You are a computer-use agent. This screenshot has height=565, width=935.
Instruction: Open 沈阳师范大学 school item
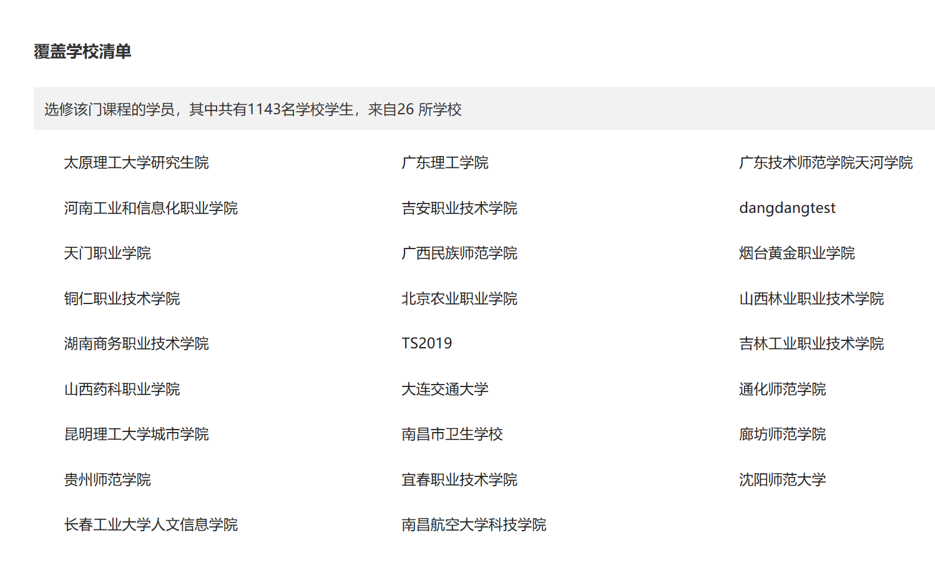[x=782, y=480]
